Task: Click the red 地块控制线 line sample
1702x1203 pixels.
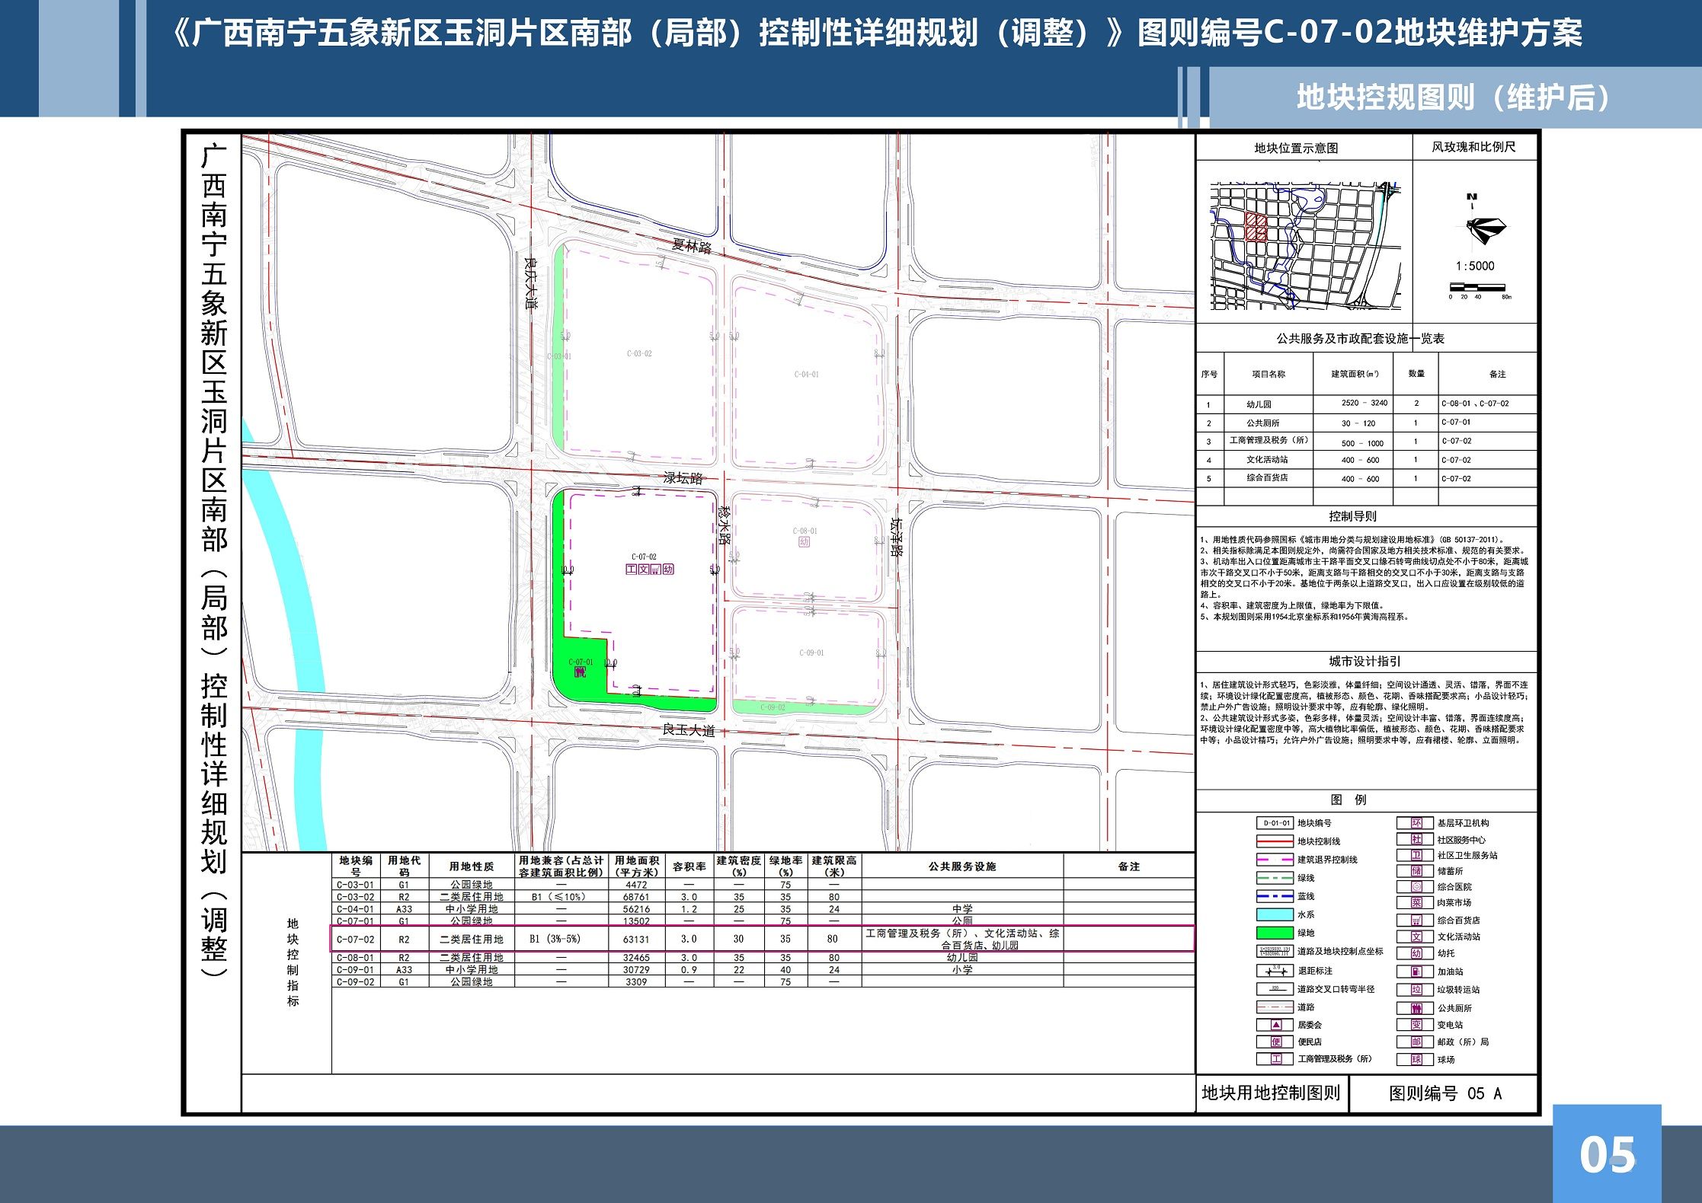Action: (1275, 841)
